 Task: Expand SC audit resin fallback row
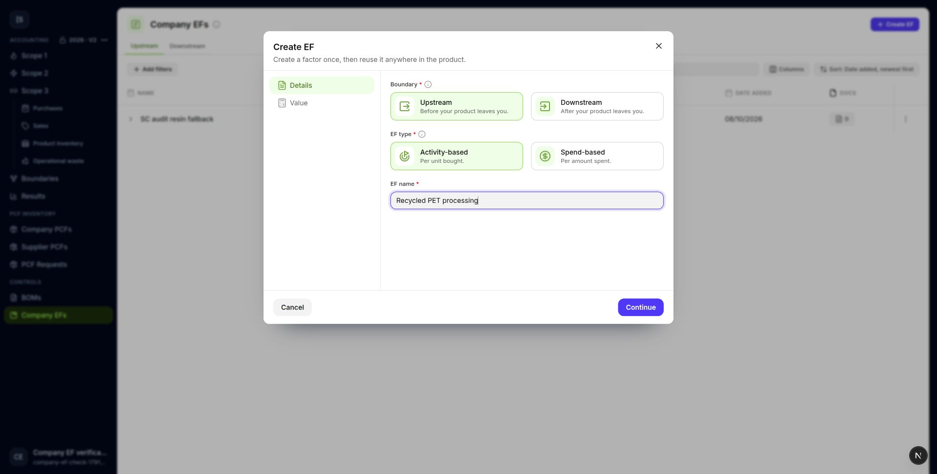130,119
